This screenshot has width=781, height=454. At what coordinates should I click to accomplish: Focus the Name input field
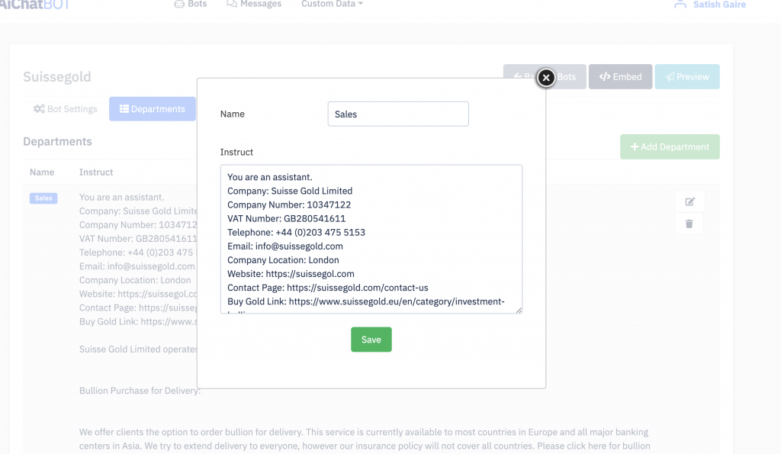click(398, 114)
